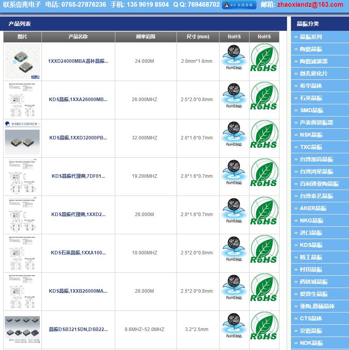Screen dimensions: 349x350
Task: Click green leaf RoHS icon in 24.000M row
Action: click(x=264, y=58)
